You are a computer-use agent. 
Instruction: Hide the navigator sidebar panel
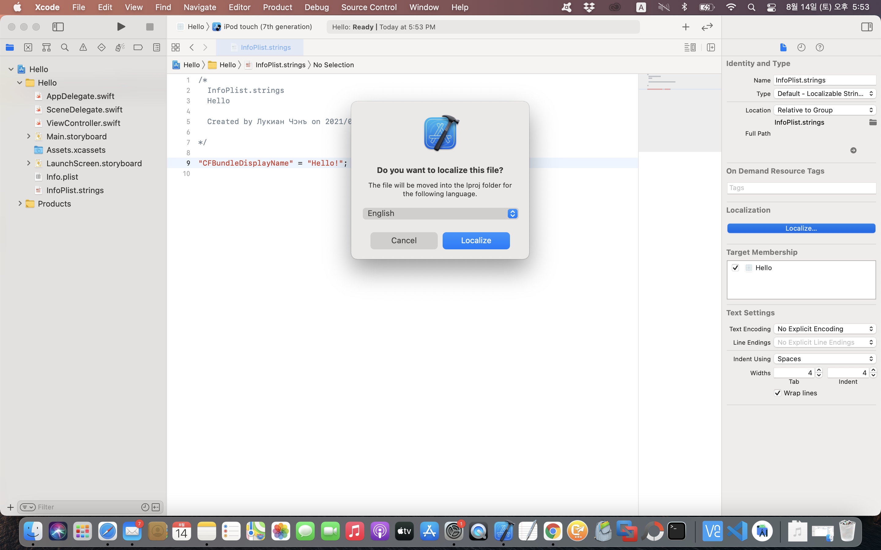tap(58, 27)
